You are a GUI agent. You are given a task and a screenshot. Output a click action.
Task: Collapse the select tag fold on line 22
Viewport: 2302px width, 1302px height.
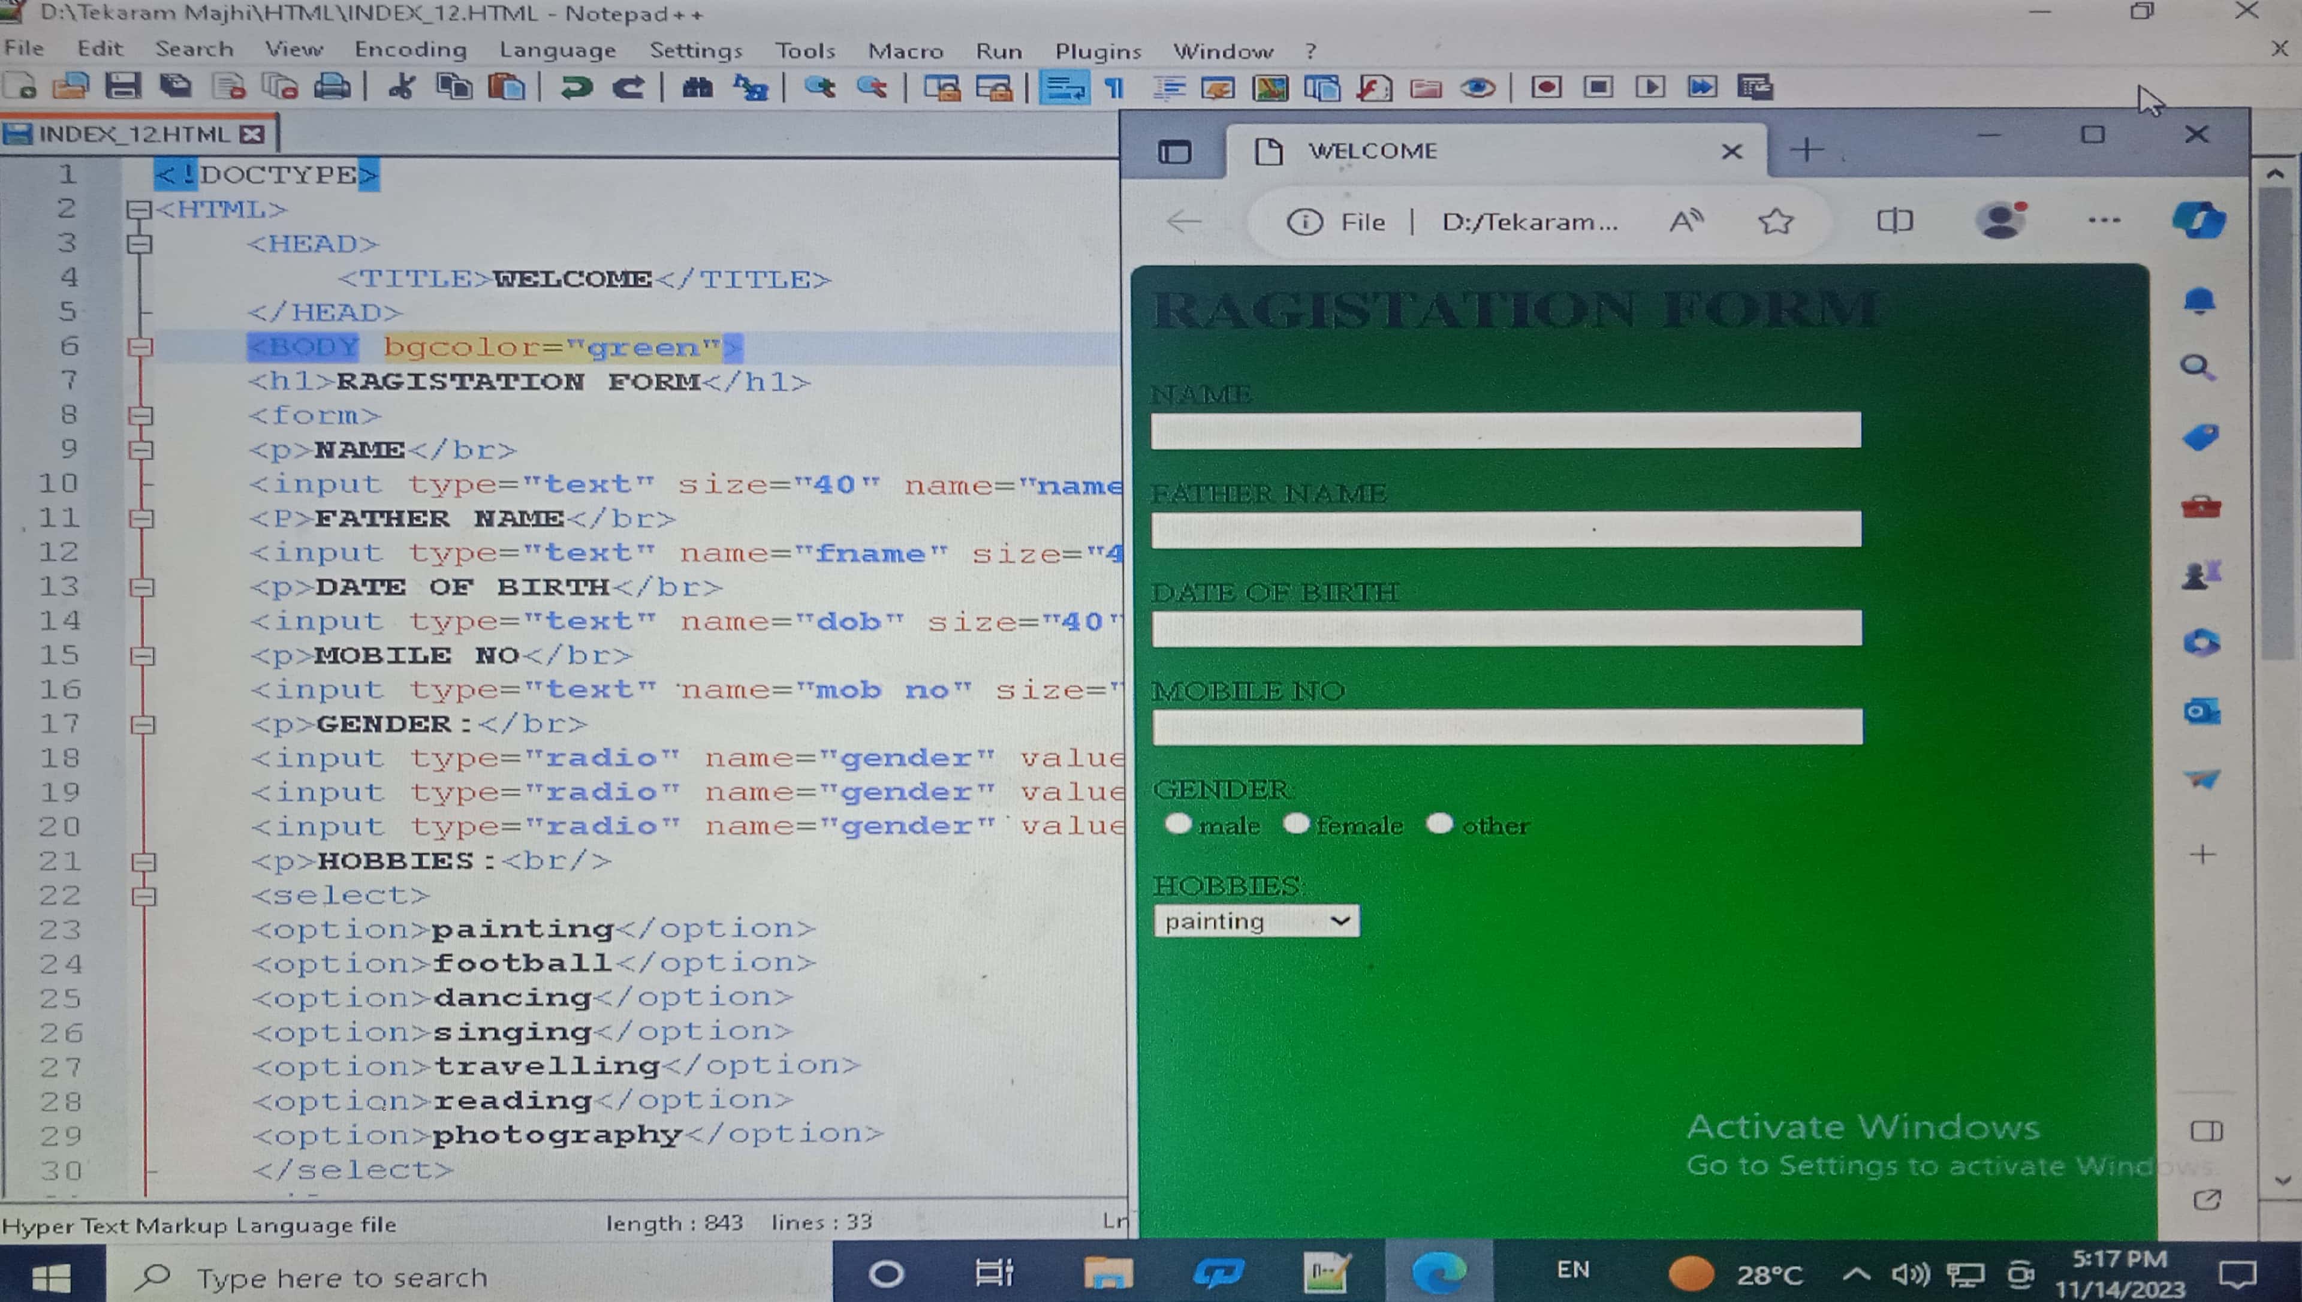coord(143,895)
